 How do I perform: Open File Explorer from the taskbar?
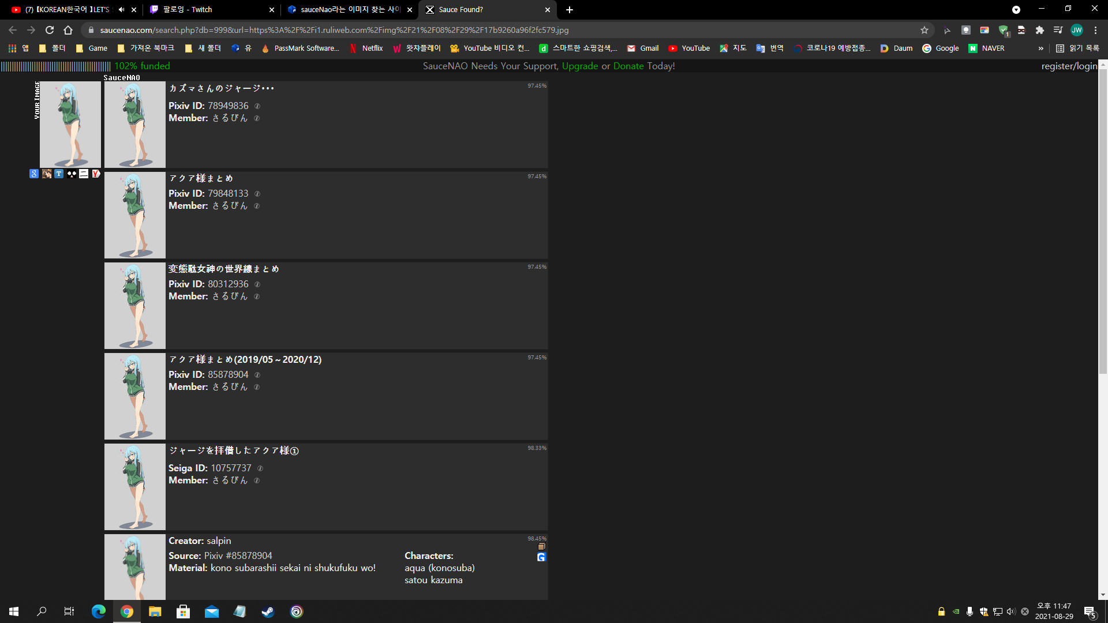point(155,611)
